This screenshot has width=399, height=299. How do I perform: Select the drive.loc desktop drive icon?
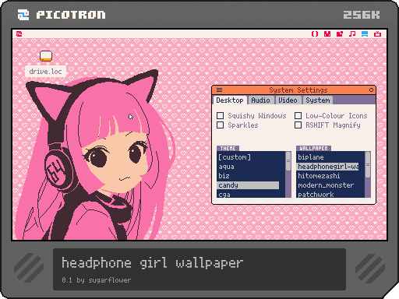(x=46, y=56)
